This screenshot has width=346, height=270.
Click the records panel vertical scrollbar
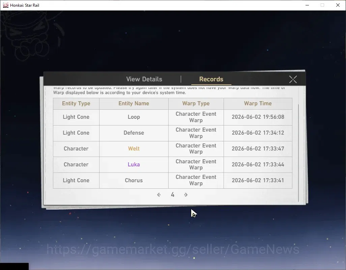point(298,152)
